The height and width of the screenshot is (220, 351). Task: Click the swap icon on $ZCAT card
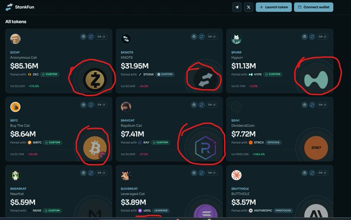[91, 37]
